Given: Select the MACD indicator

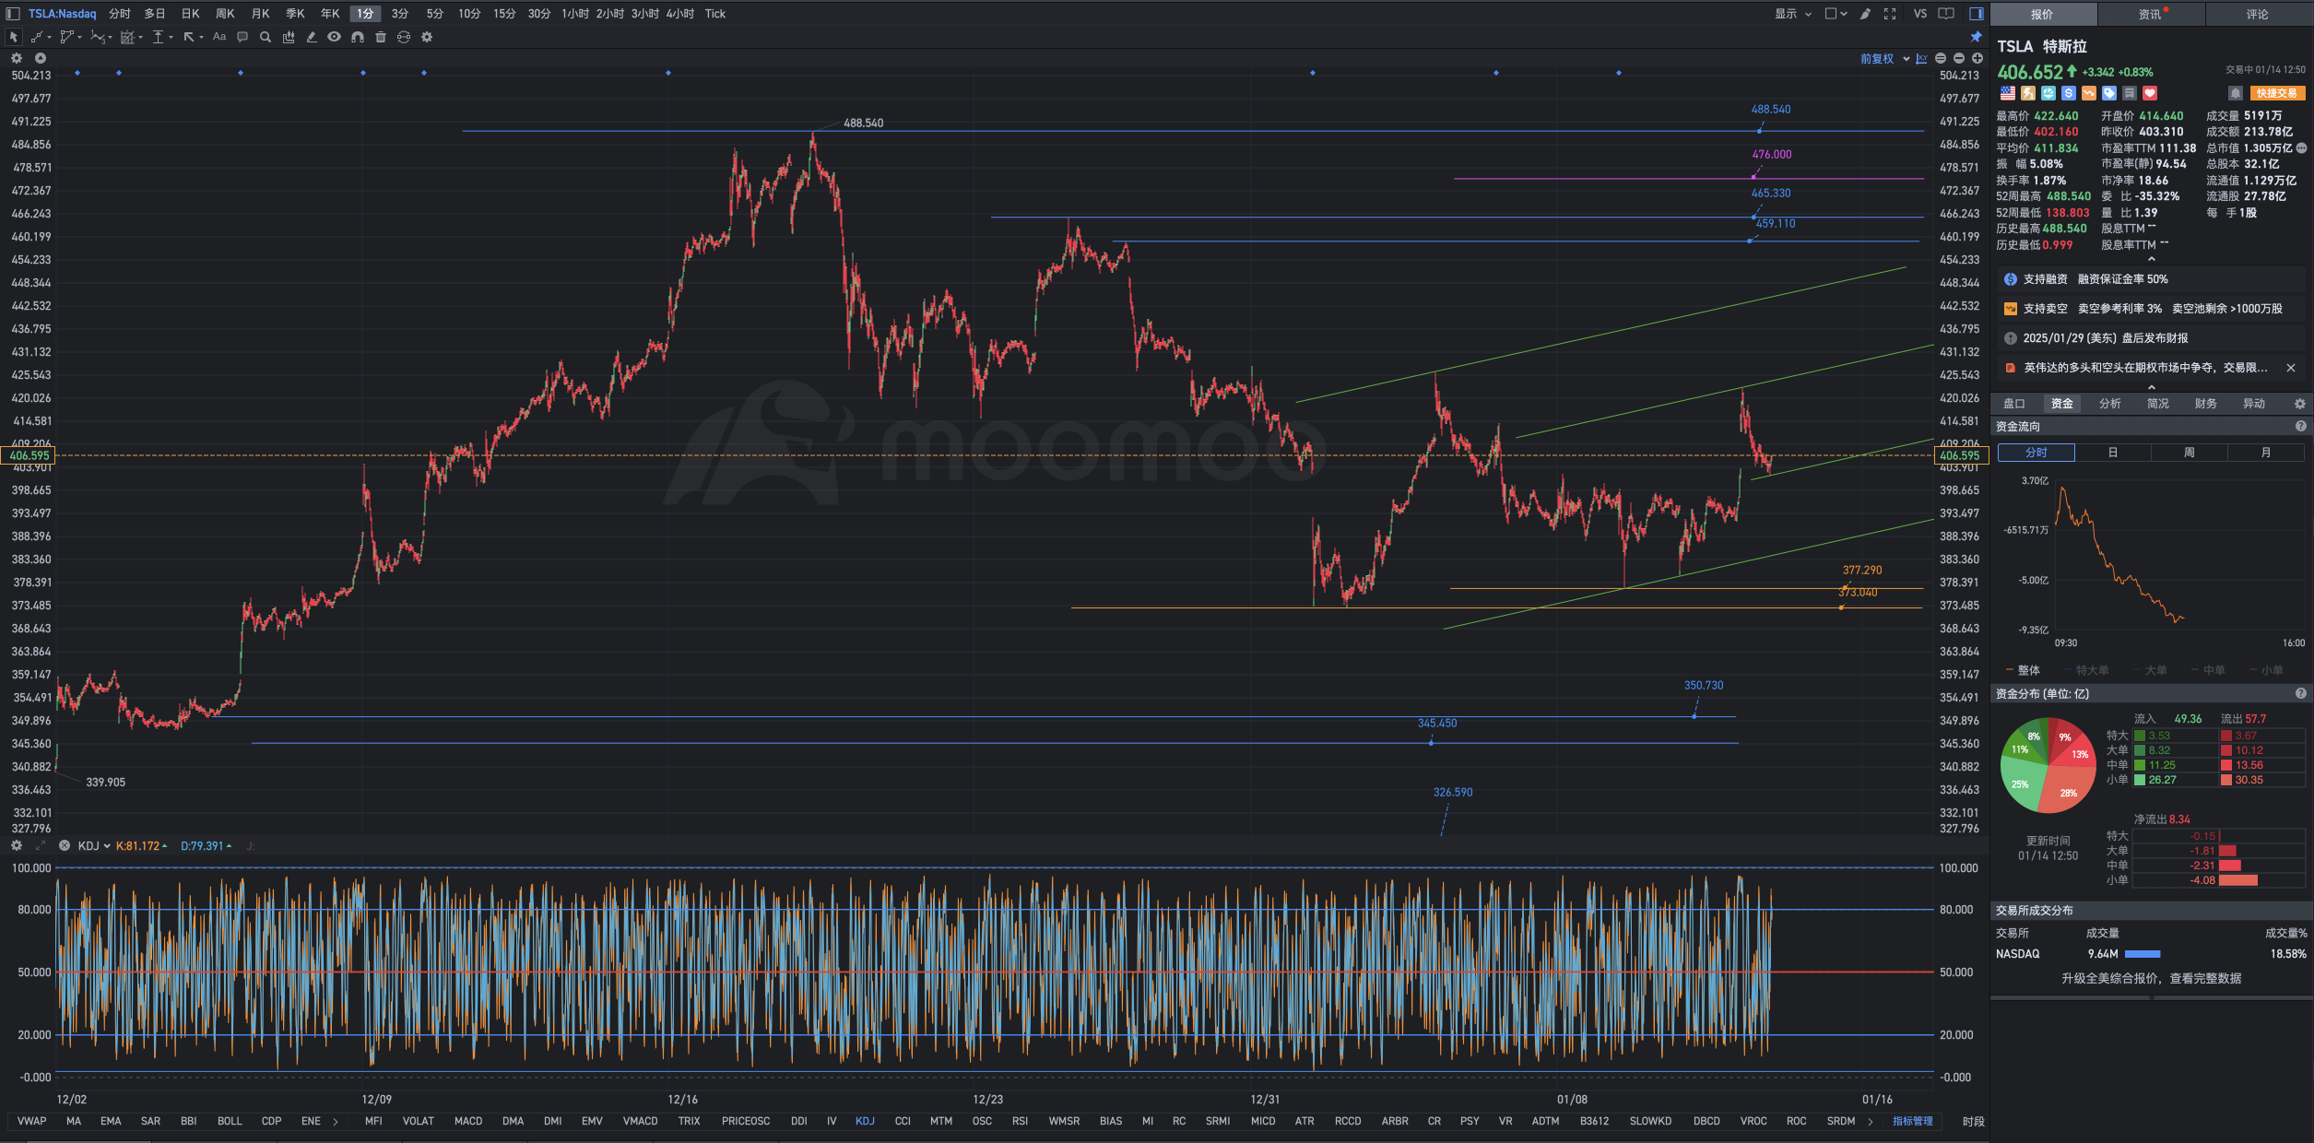Looking at the screenshot, I should (x=467, y=1122).
